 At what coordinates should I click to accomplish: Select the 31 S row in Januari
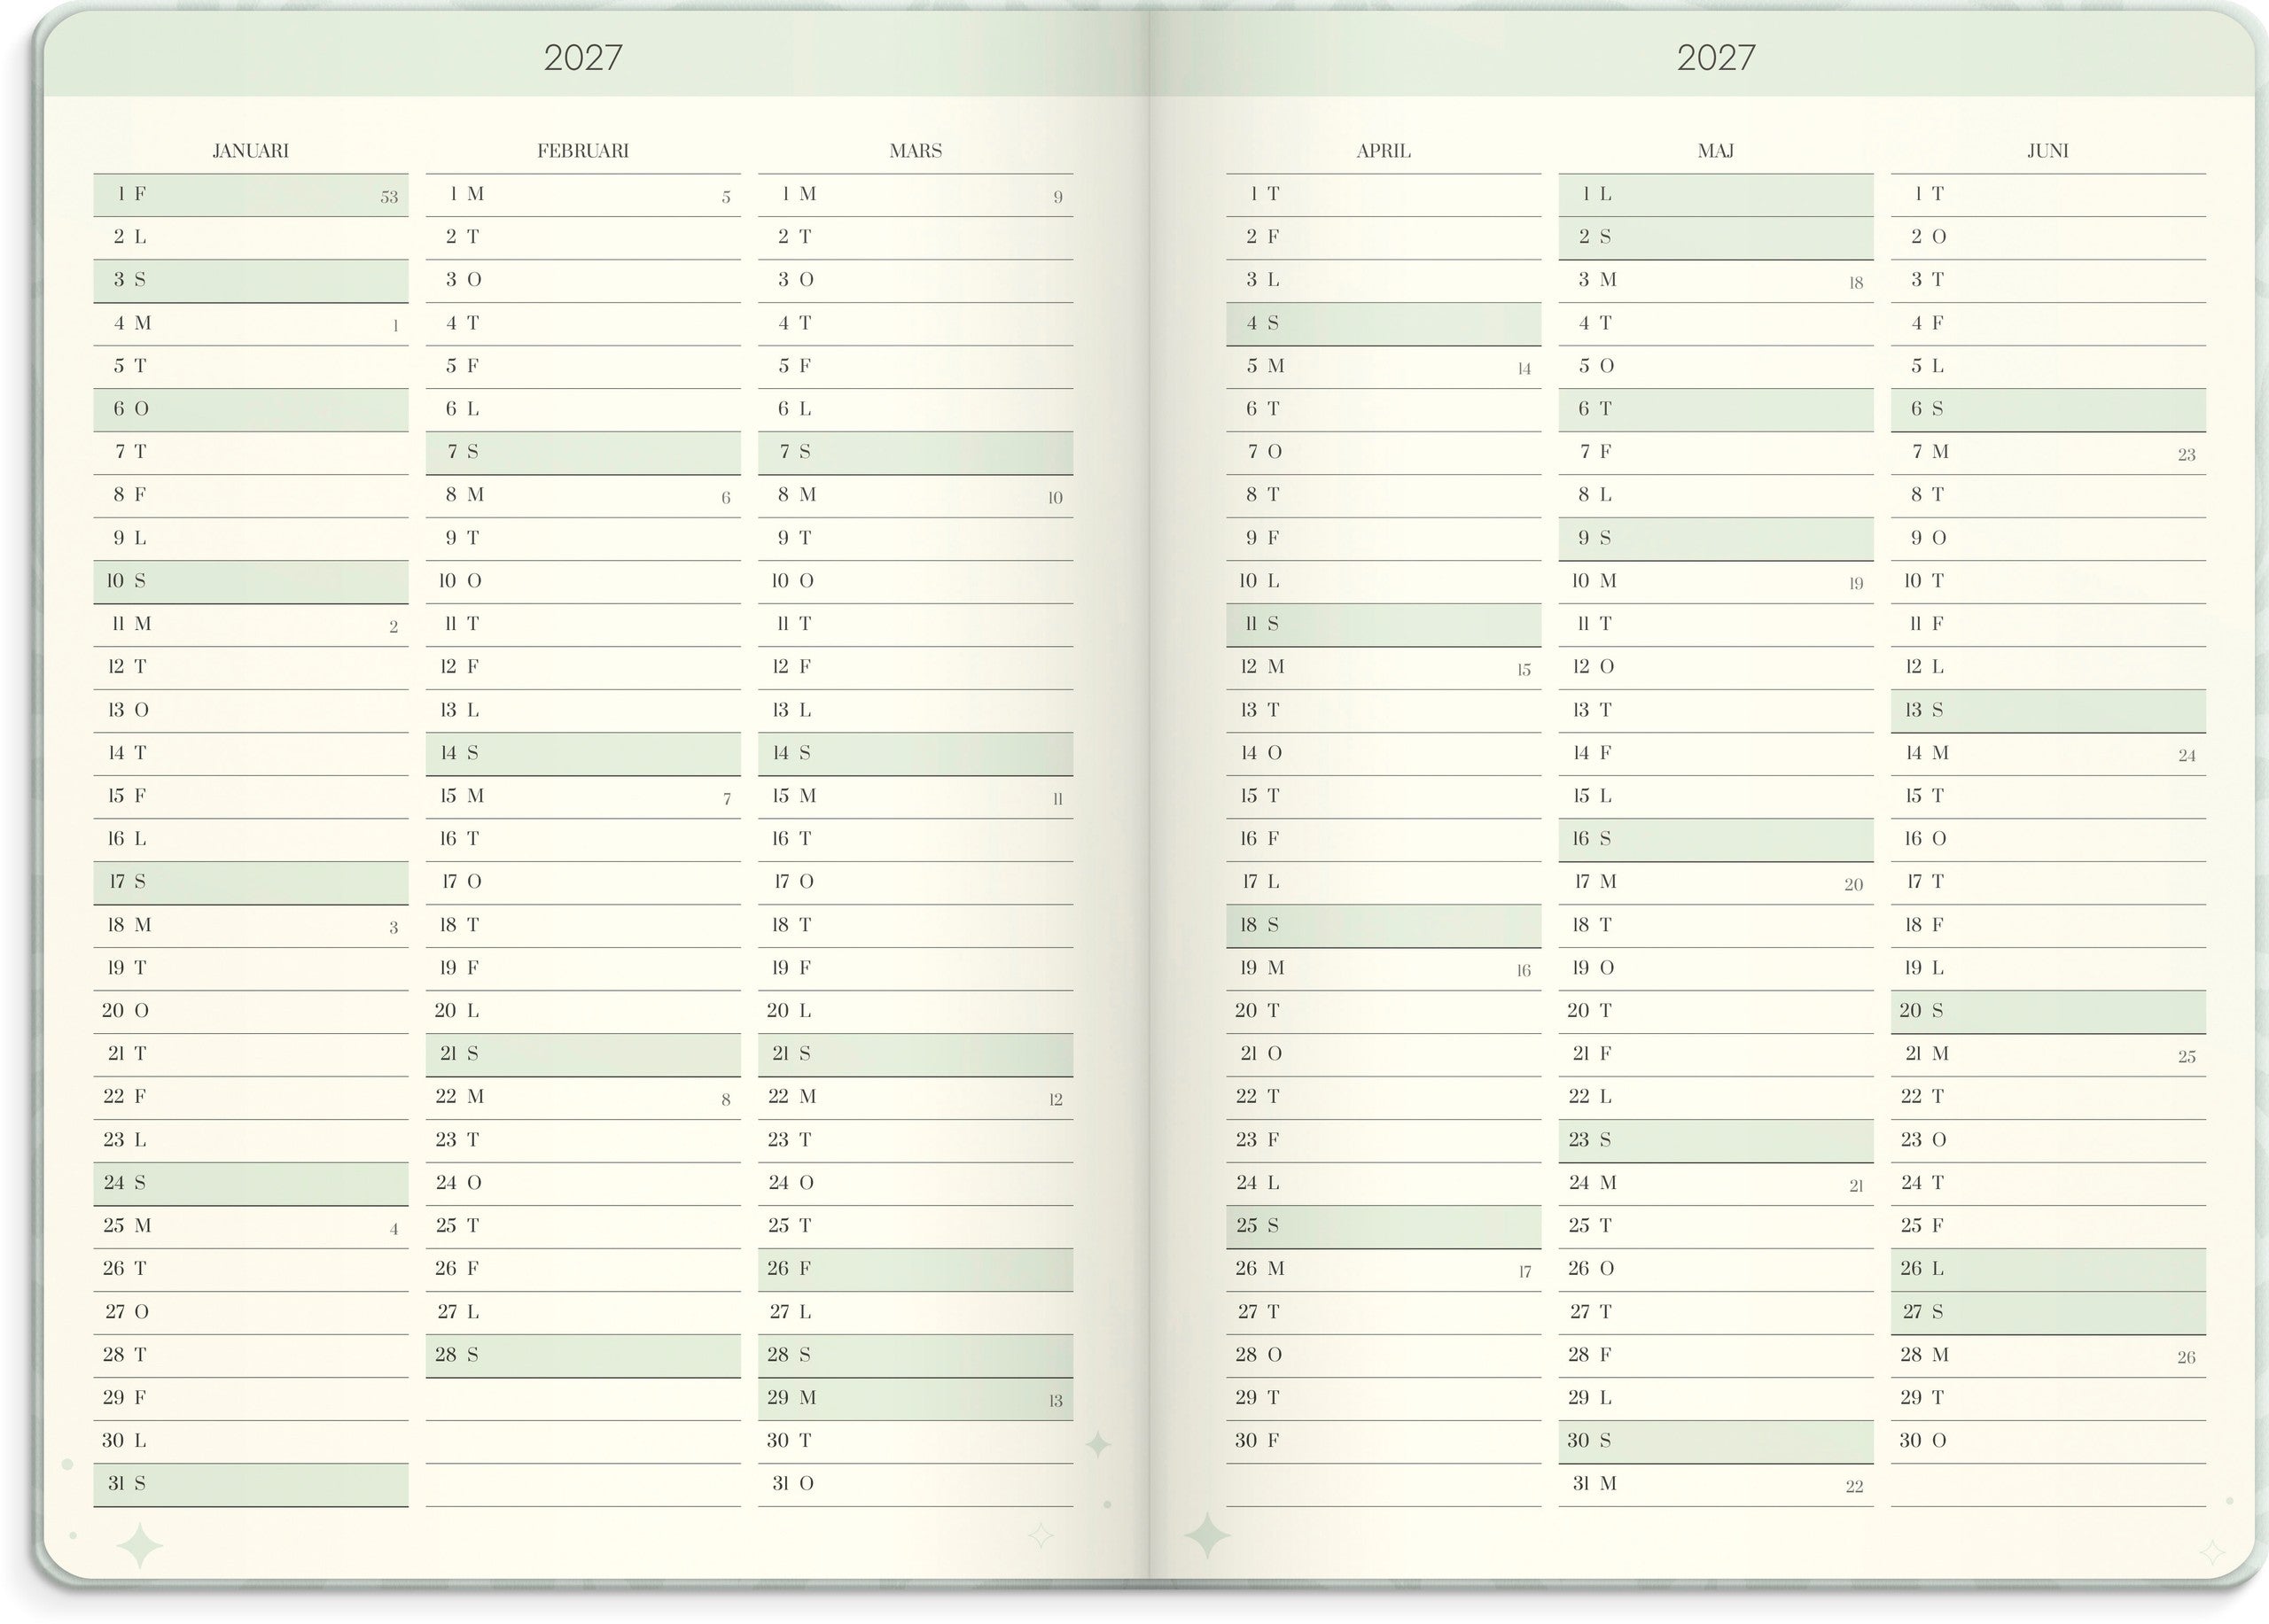tap(251, 1485)
